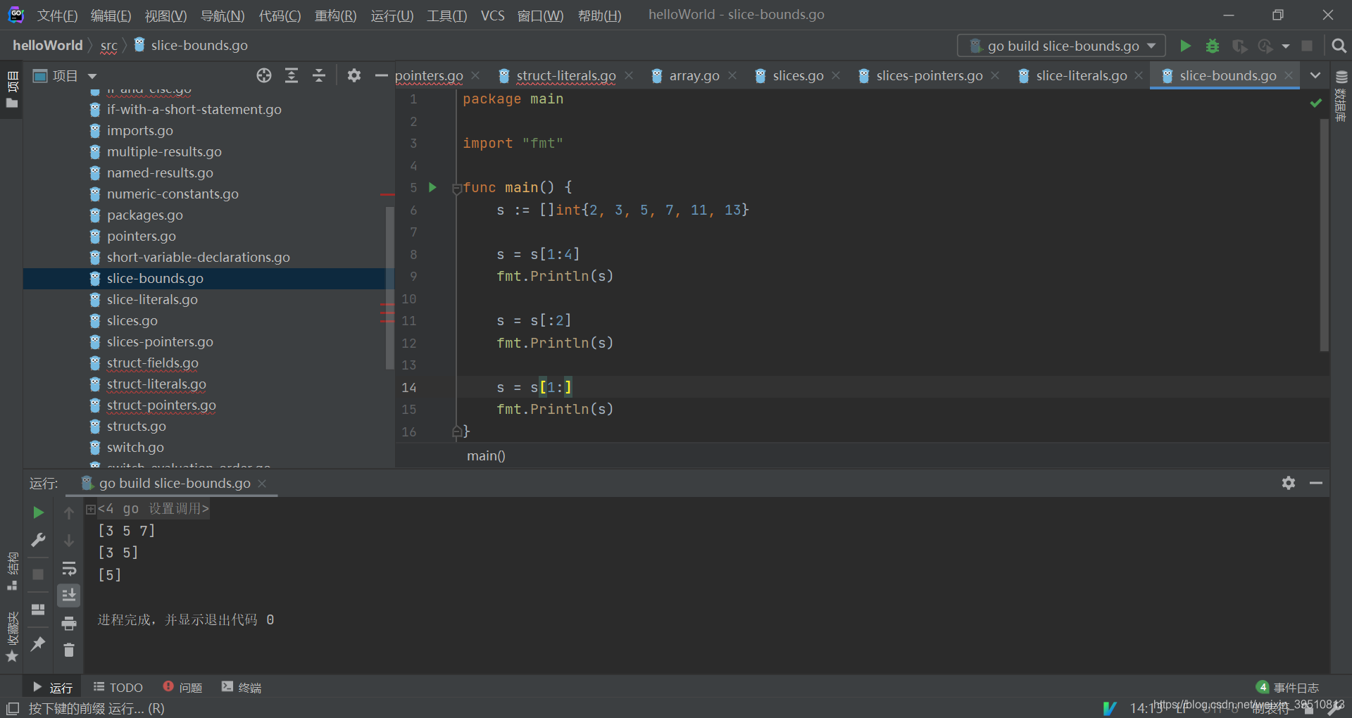Open the 终端 terminal tool window
Screen dimensions: 1352x718
242,688
